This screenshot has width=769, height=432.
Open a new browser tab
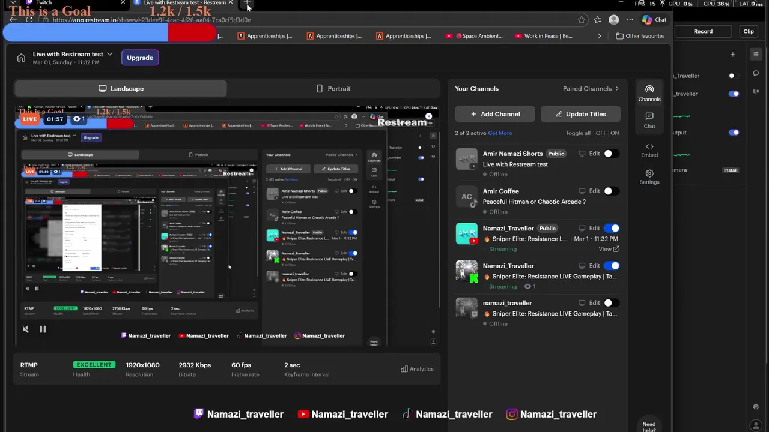click(x=246, y=4)
